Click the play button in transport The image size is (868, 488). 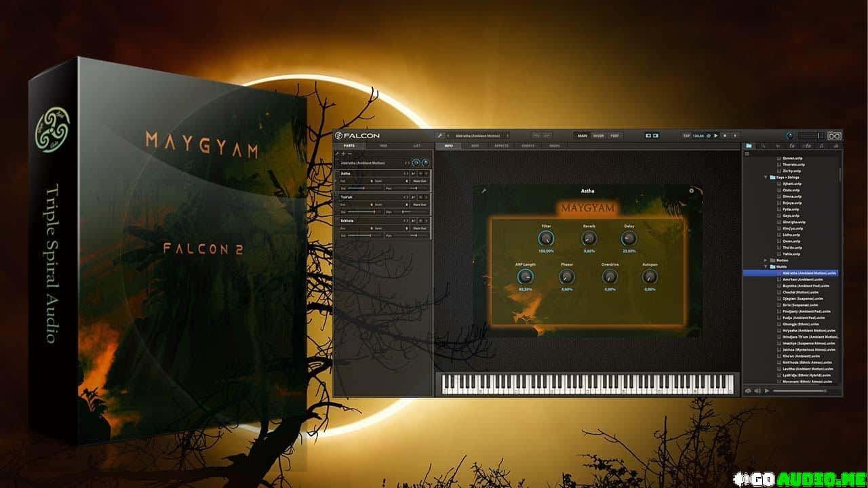(716, 136)
